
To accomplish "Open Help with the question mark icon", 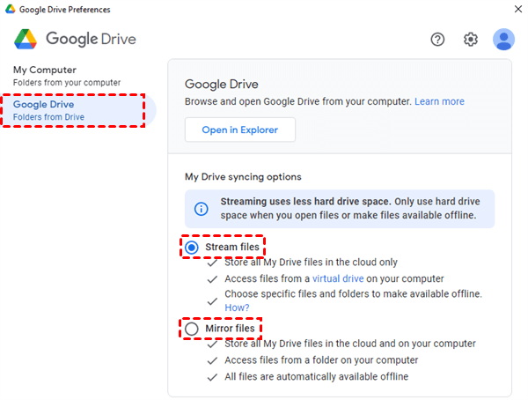I will tap(438, 40).
